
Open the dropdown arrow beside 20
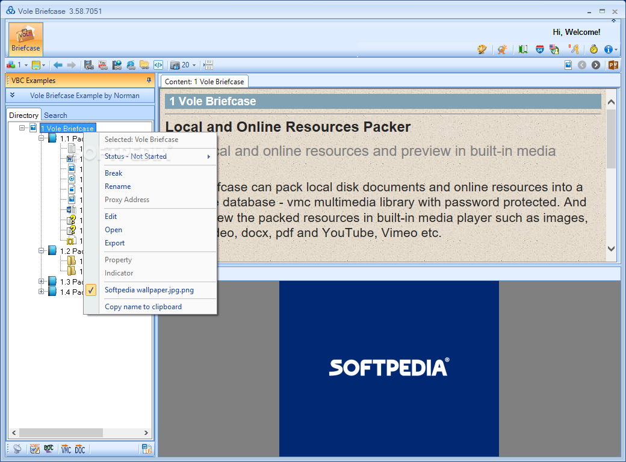pos(194,65)
